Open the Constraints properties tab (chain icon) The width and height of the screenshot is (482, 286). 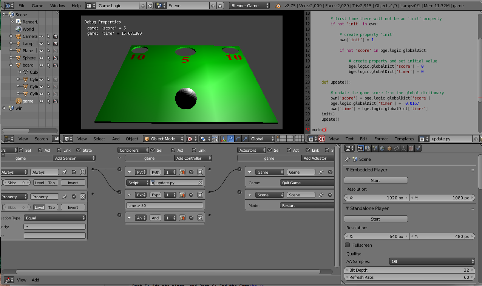396,148
